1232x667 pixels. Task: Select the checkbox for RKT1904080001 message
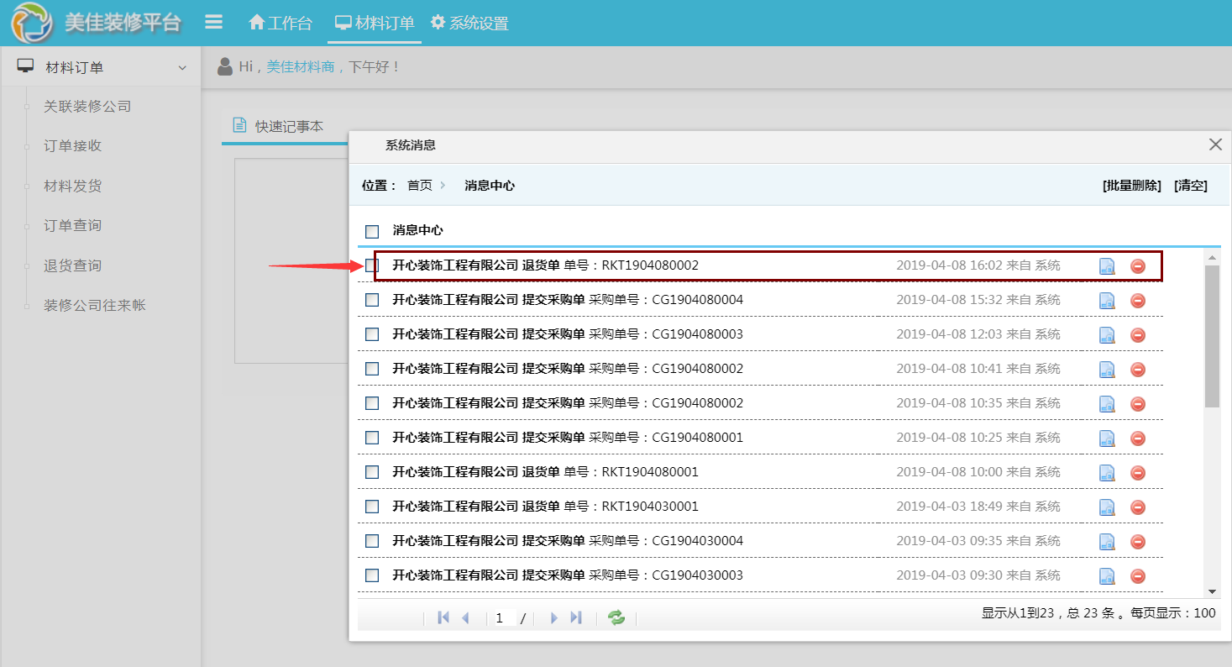click(x=372, y=472)
